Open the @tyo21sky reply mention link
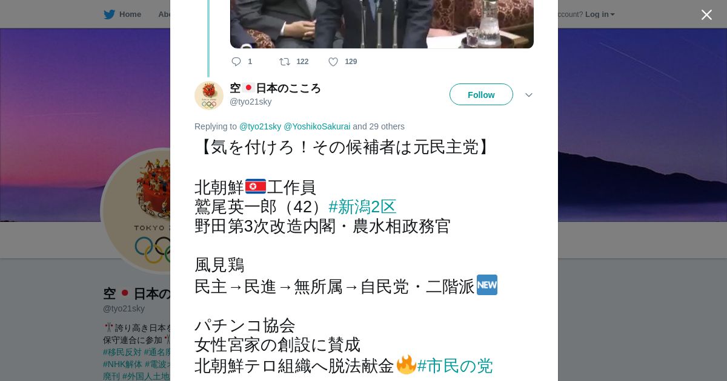This screenshot has width=727, height=381. 260,126
